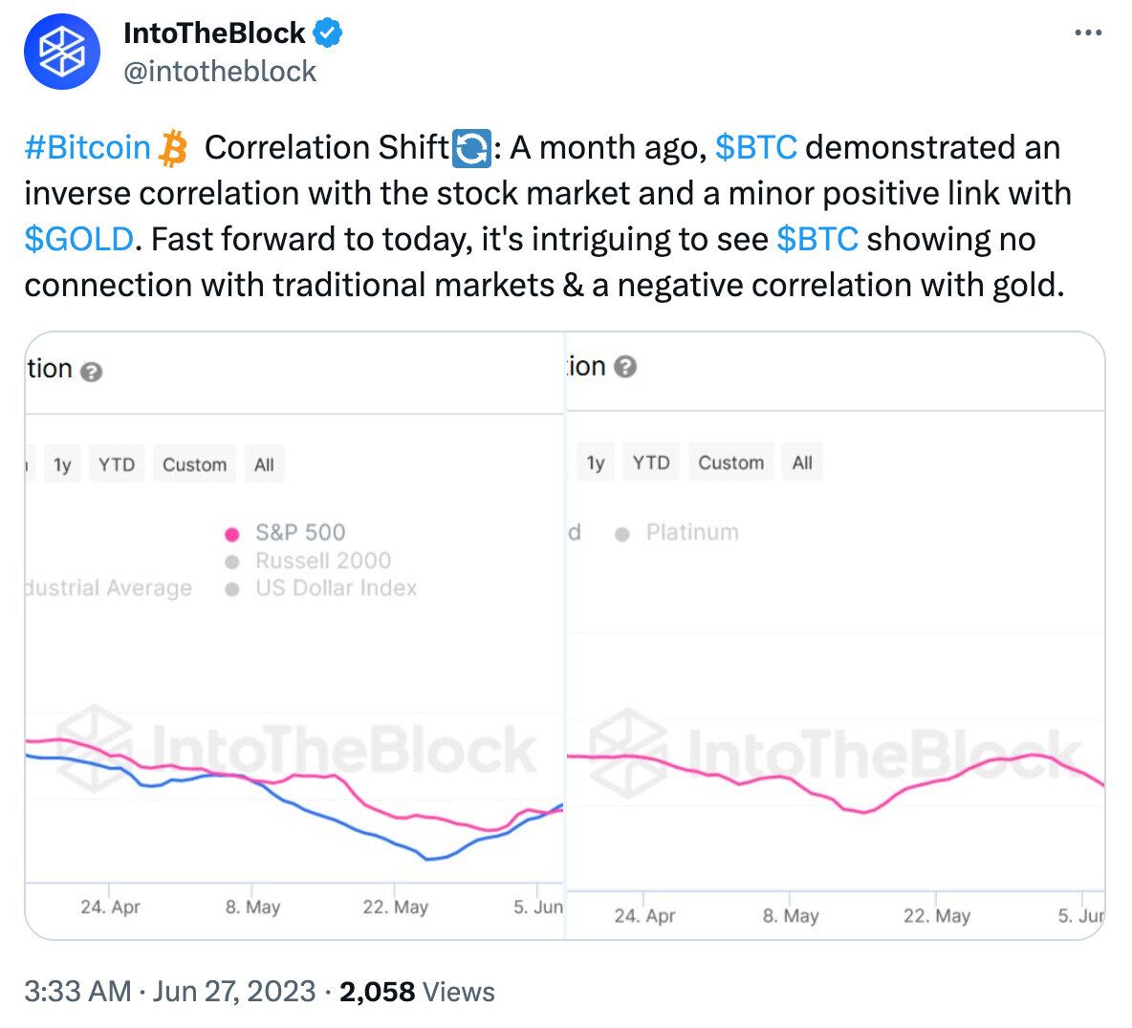1132x1028 pixels.
Task: Click the pink S&P 500 color dot
Action: point(231,534)
